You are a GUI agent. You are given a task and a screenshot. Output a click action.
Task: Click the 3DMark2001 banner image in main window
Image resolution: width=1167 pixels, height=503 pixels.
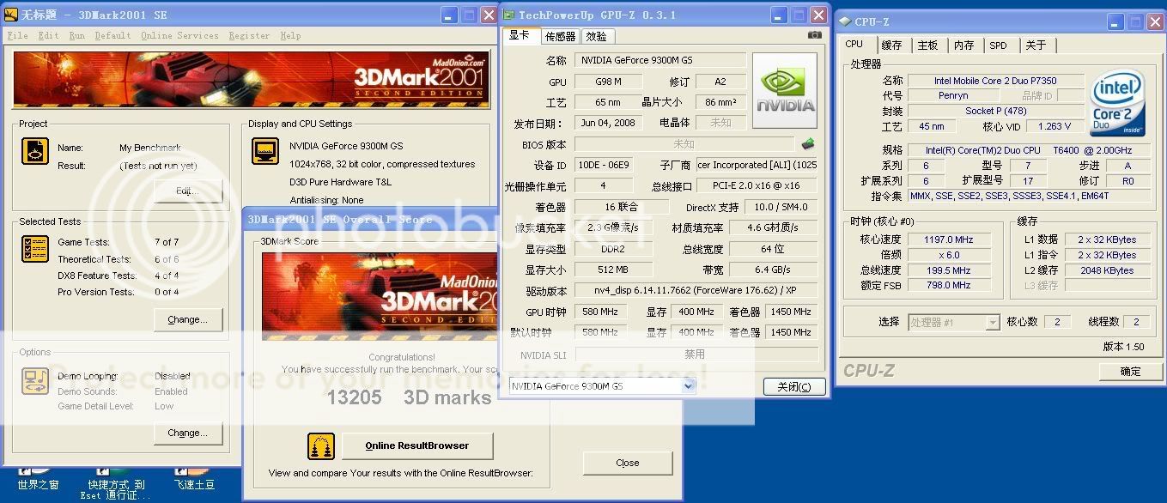point(250,78)
